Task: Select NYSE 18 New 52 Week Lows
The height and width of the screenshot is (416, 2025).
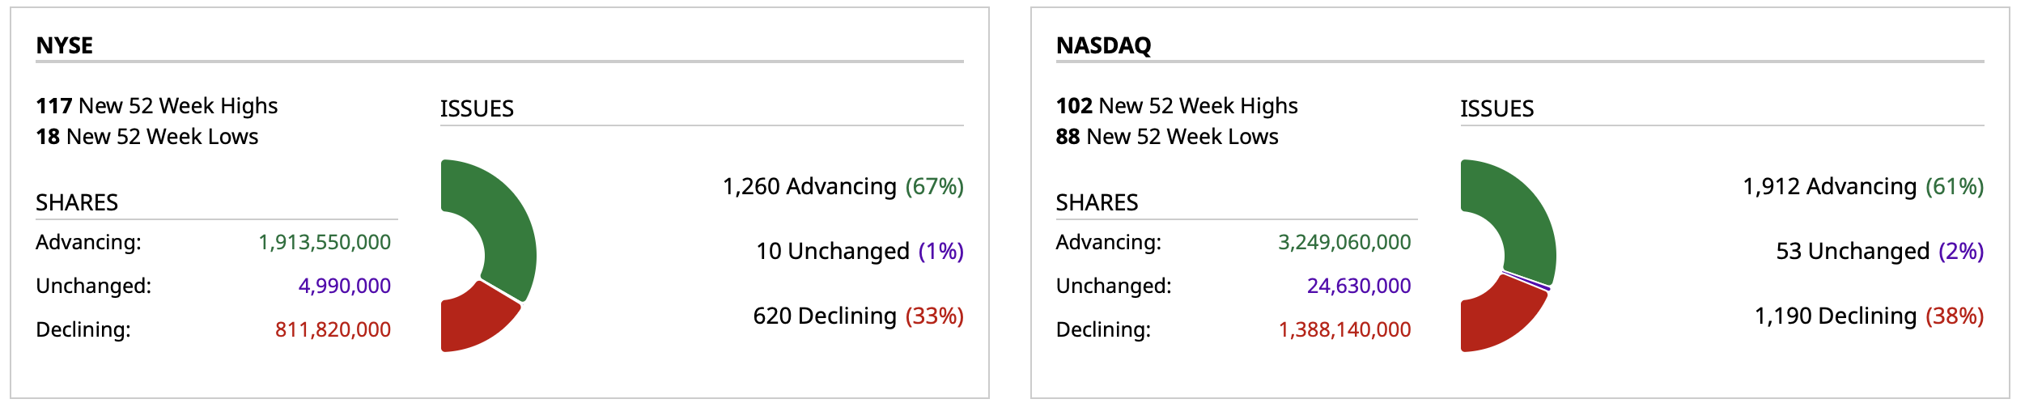Action: pyautogui.click(x=147, y=137)
